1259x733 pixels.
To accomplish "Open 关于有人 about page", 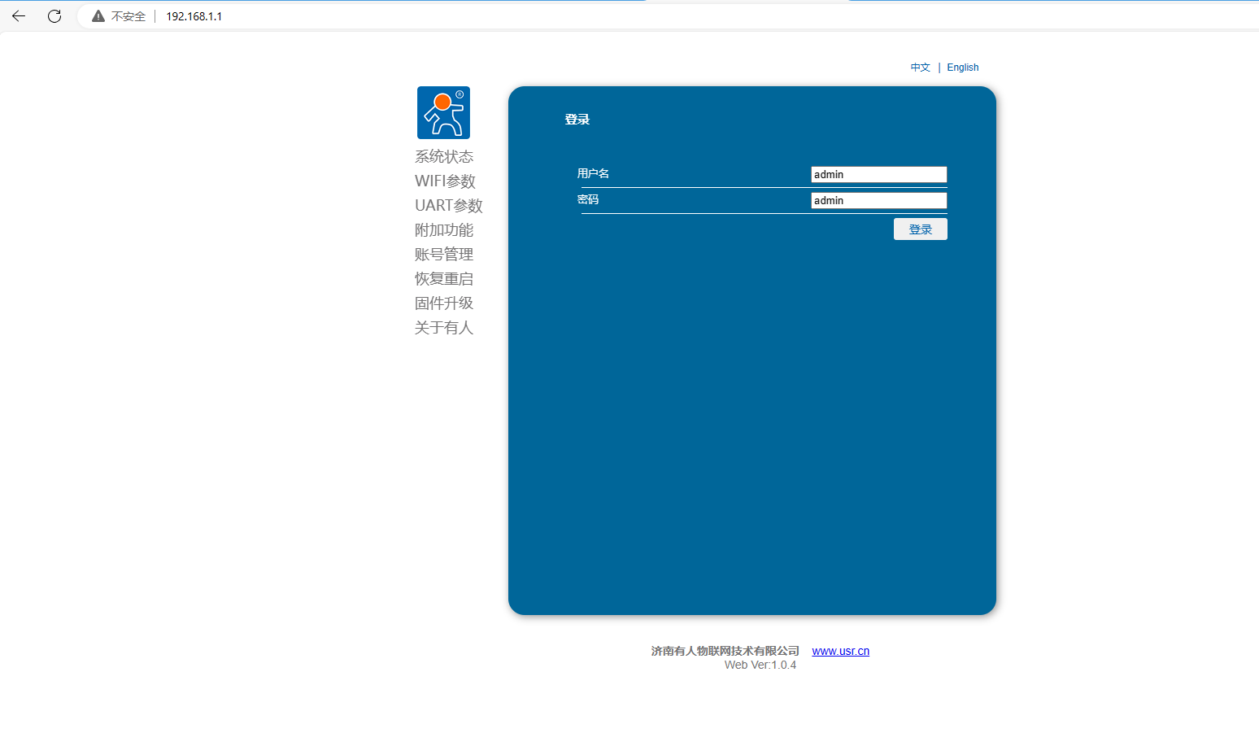I will (443, 327).
